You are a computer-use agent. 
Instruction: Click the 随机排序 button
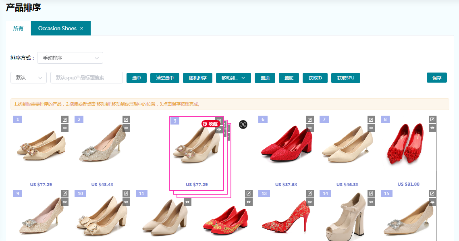tap(197, 78)
